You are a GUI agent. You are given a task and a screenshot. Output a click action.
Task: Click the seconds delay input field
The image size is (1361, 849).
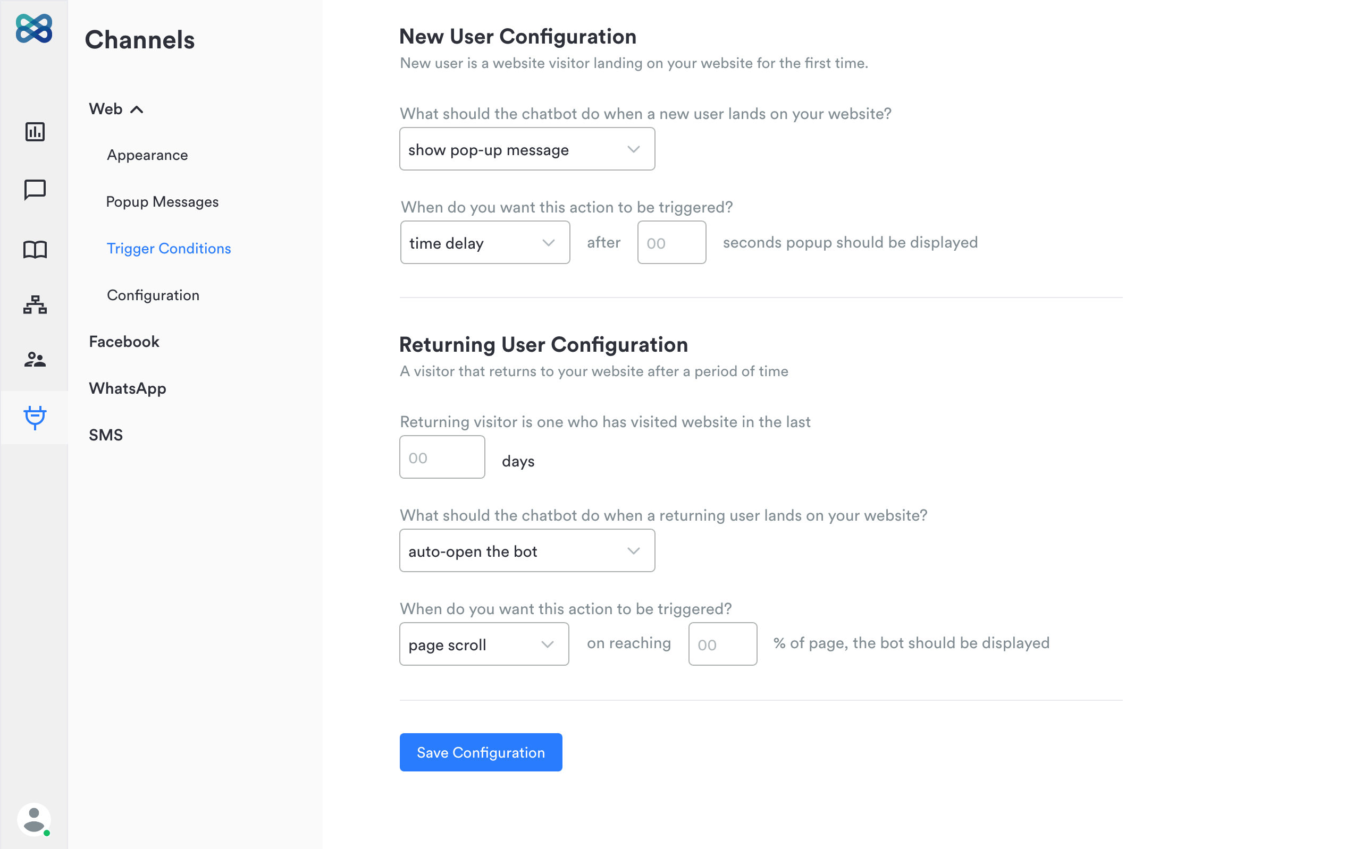671,243
